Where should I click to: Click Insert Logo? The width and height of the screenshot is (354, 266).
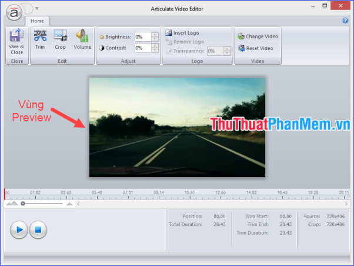pos(182,33)
